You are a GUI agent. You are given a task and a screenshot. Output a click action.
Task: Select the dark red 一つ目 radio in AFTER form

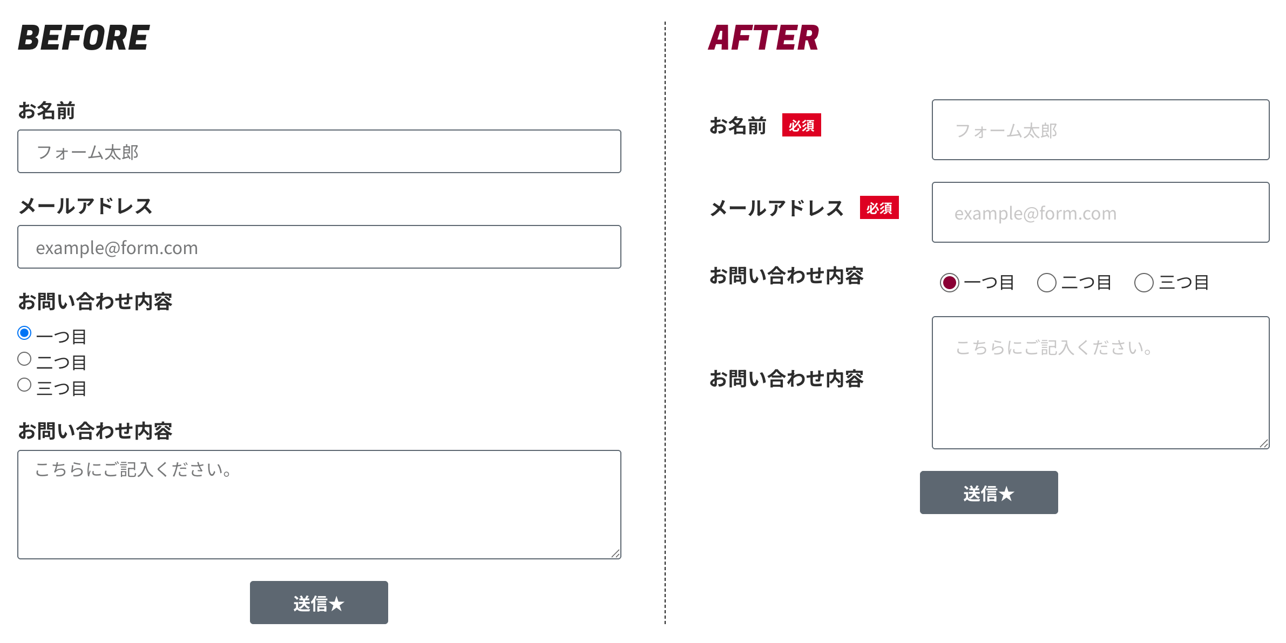coord(950,283)
